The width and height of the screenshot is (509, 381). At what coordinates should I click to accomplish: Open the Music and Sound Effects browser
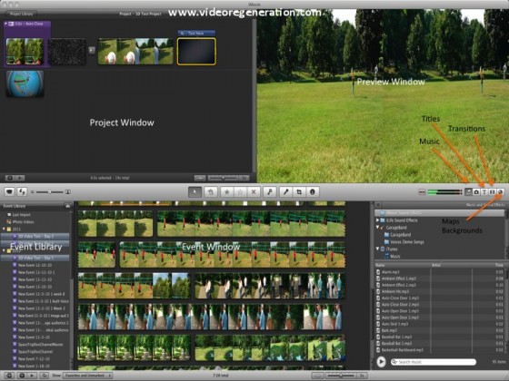tap(468, 191)
